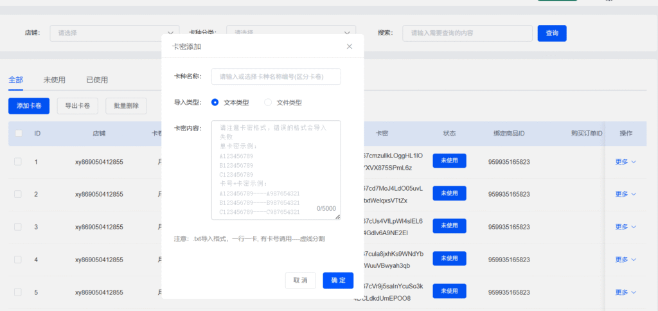Switch to the 未使用 tab
This screenshot has width=658, height=311.
coord(54,80)
